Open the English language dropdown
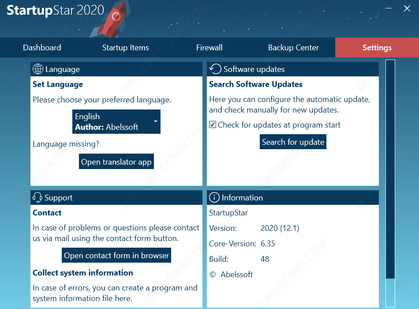Viewport: 419px width, 309px height. point(116,121)
